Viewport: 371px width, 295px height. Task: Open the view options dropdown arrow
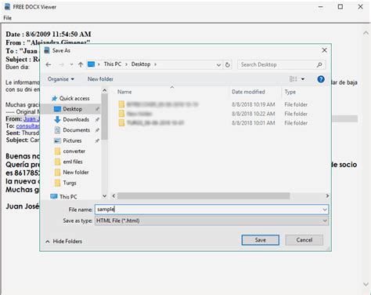pos(303,79)
